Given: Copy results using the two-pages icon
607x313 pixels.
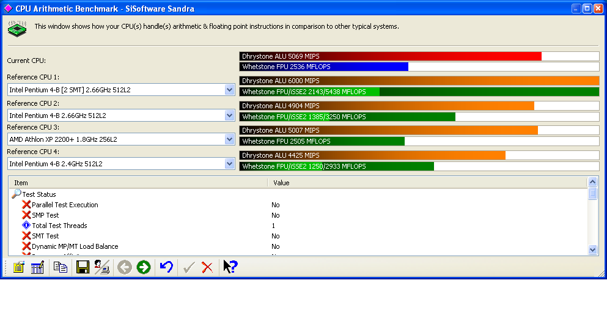Looking at the screenshot, I should click(61, 267).
